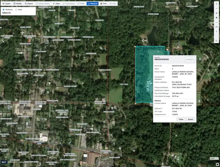Image resolution: width=220 pixels, height=167 pixels.
Task: Select the Draw (beta) tool
Action: [69, 4]
